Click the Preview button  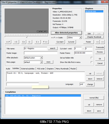click(100, 52)
